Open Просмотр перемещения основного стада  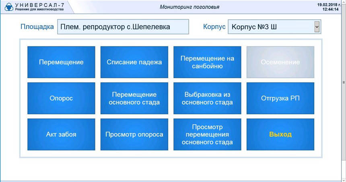pyautogui.click(x=207, y=134)
